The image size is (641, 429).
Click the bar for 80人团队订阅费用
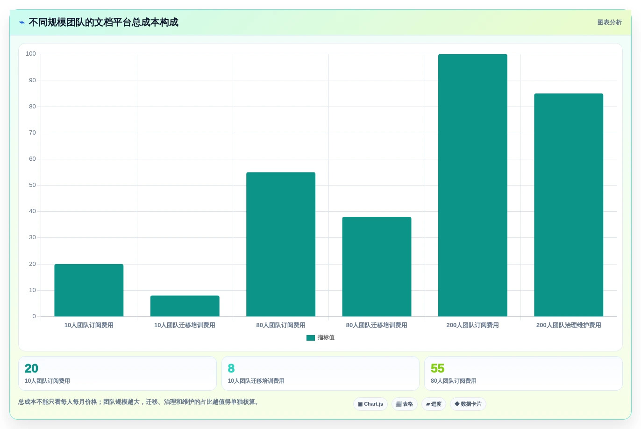[281, 244]
